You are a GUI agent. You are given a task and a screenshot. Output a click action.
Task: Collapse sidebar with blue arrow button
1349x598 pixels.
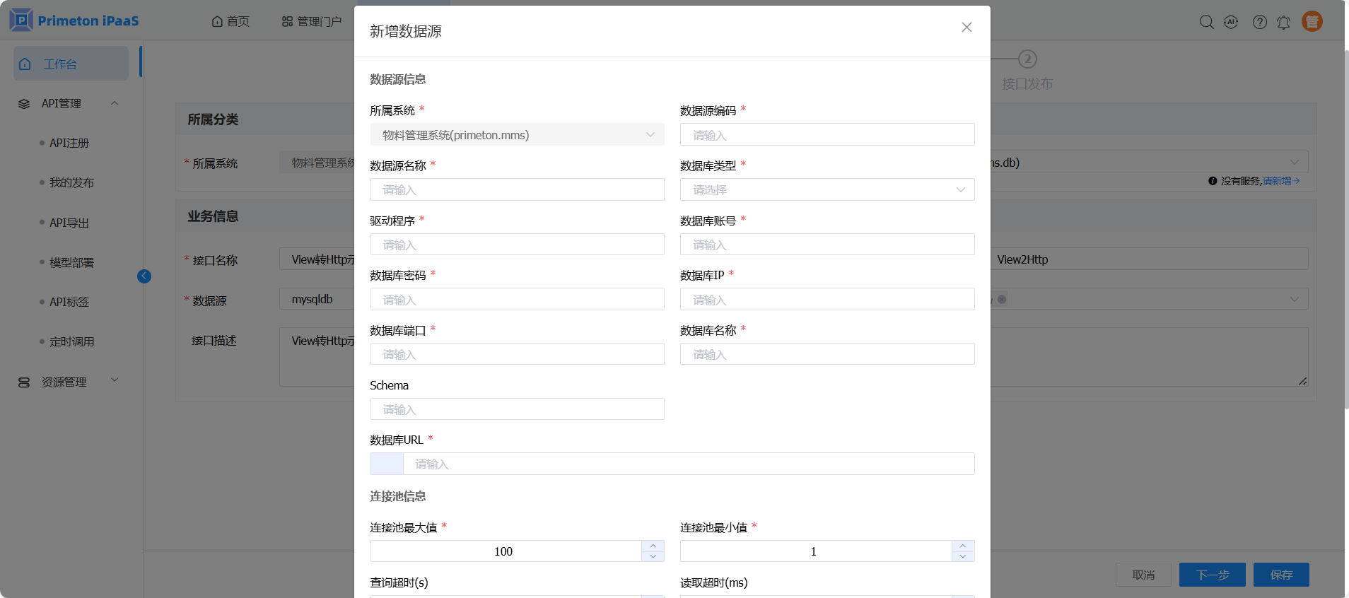pyautogui.click(x=144, y=276)
